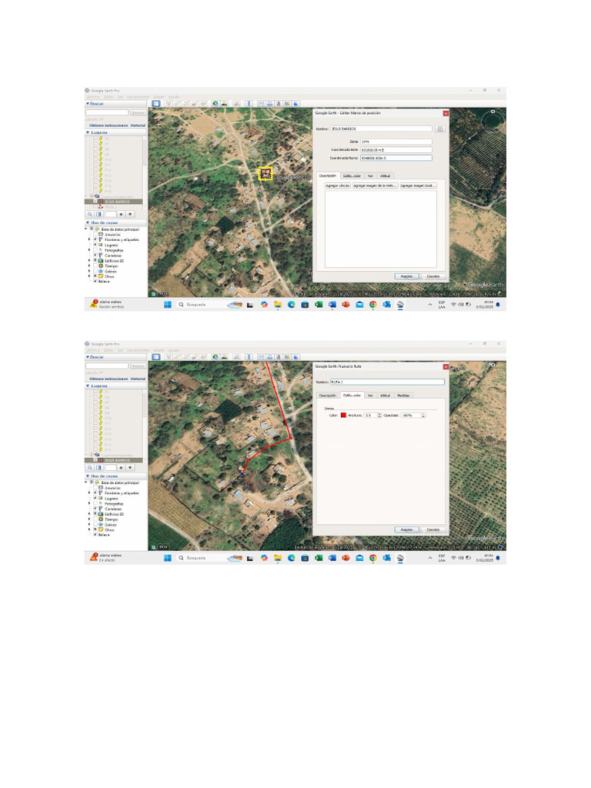Screen dimensions: 591x788
Task: Switch to Medidas tab in lower dialog
Action: tap(403, 396)
